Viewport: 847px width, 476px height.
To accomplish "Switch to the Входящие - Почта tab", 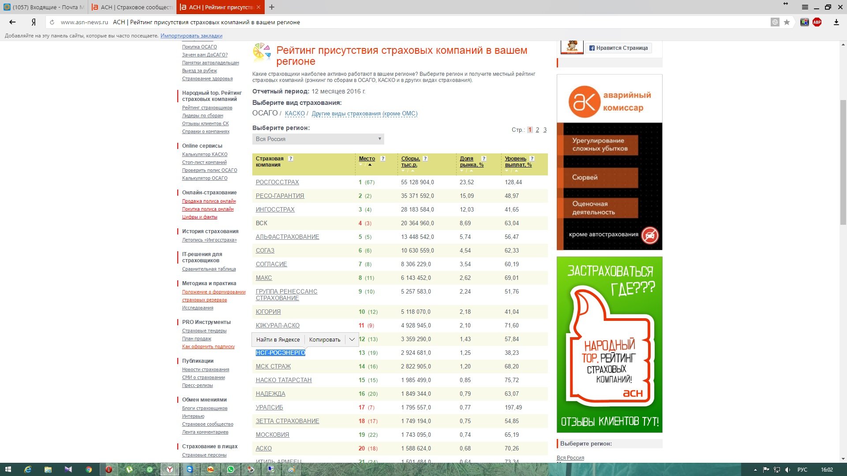I will [44, 7].
